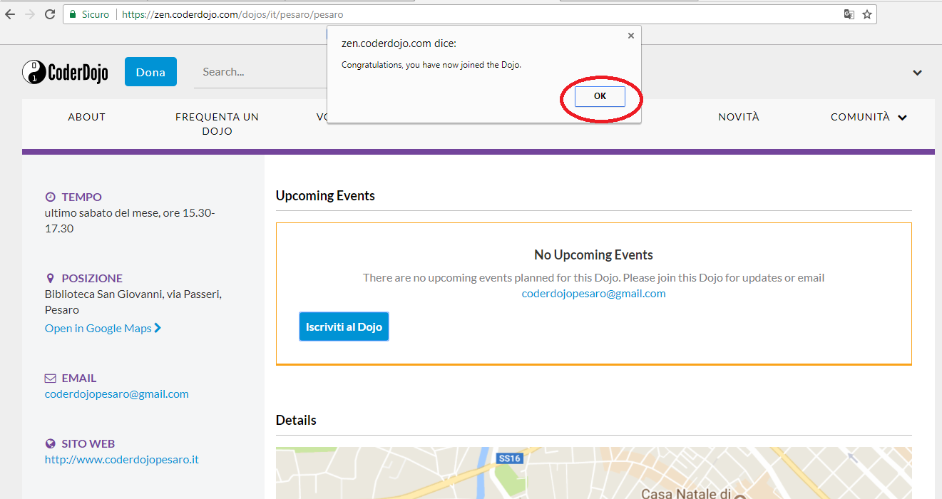Click the Casa Natale di map label
Screen dimensions: 942x499
686,494
